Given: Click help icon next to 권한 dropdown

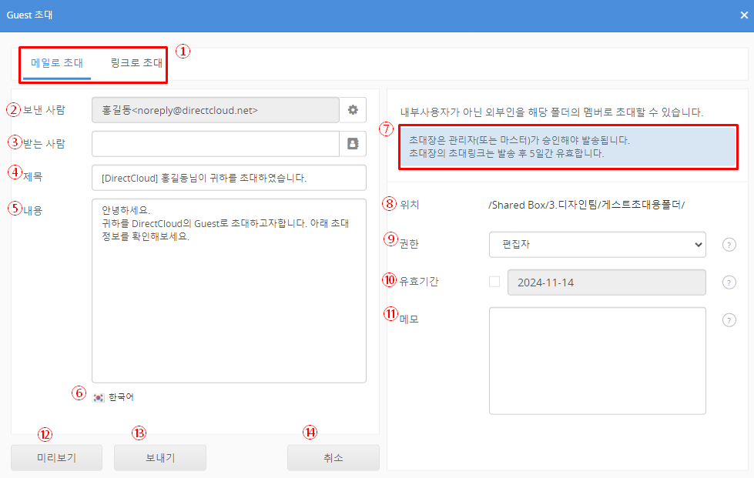Looking at the screenshot, I should tap(729, 245).
